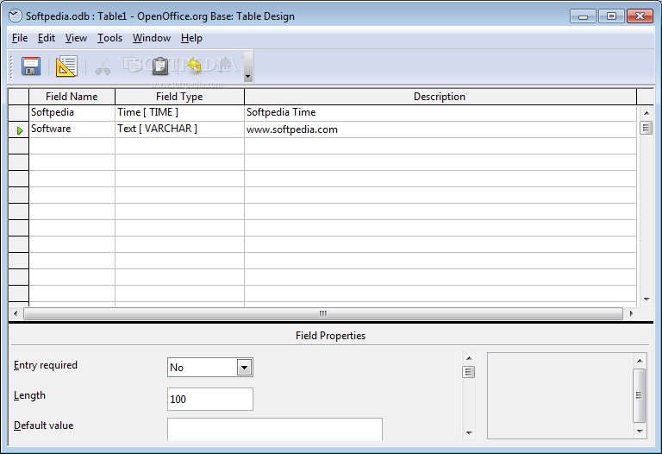Click the Field Name column header
The width and height of the screenshot is (662, 454).
pos(72,97)
